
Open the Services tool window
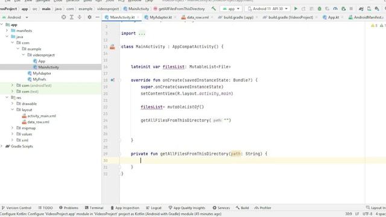(221, 208)
